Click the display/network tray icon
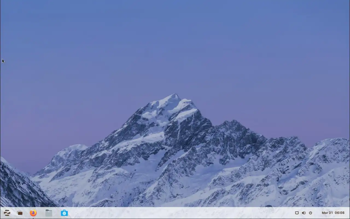This screenshot has height=219, width=350. tap(297, 213)
